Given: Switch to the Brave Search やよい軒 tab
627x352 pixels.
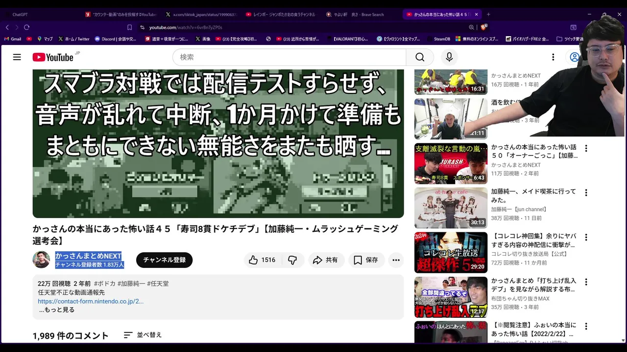Looking at the screenshot, I should (x=362, y=15).
